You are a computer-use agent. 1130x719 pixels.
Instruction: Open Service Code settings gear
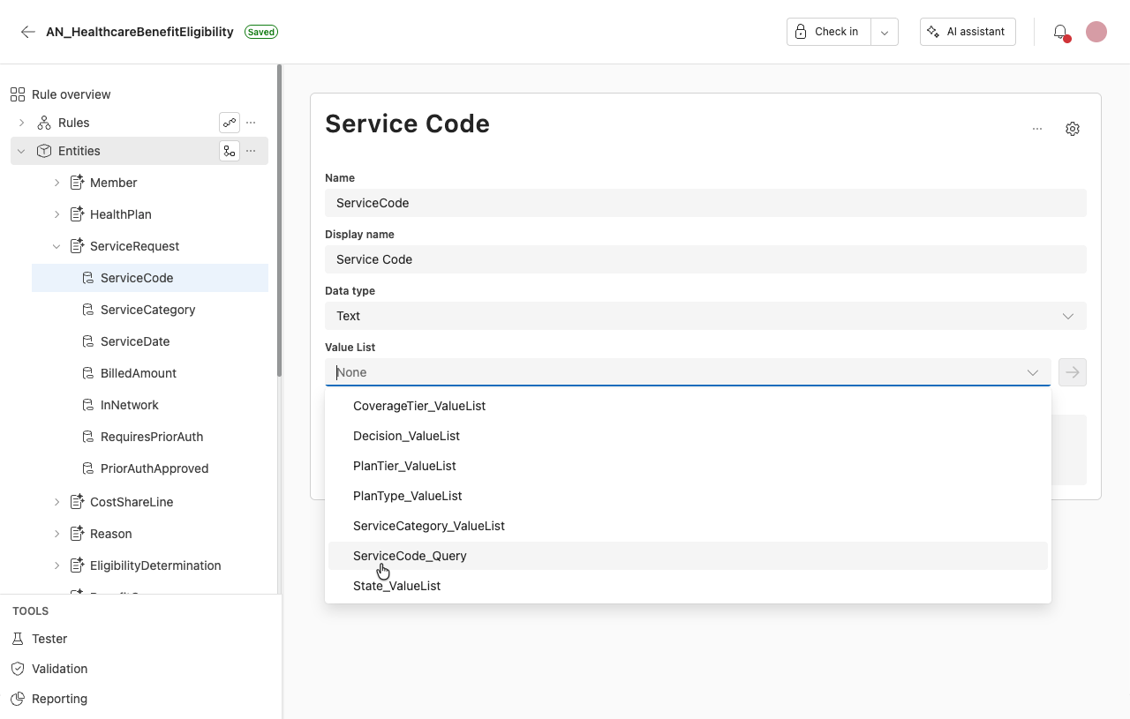(1073, 129)
